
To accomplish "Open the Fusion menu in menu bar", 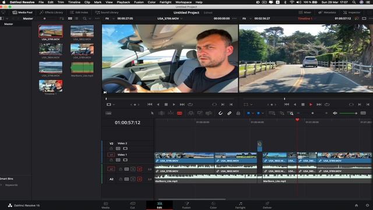I will (x=139, y=2).
